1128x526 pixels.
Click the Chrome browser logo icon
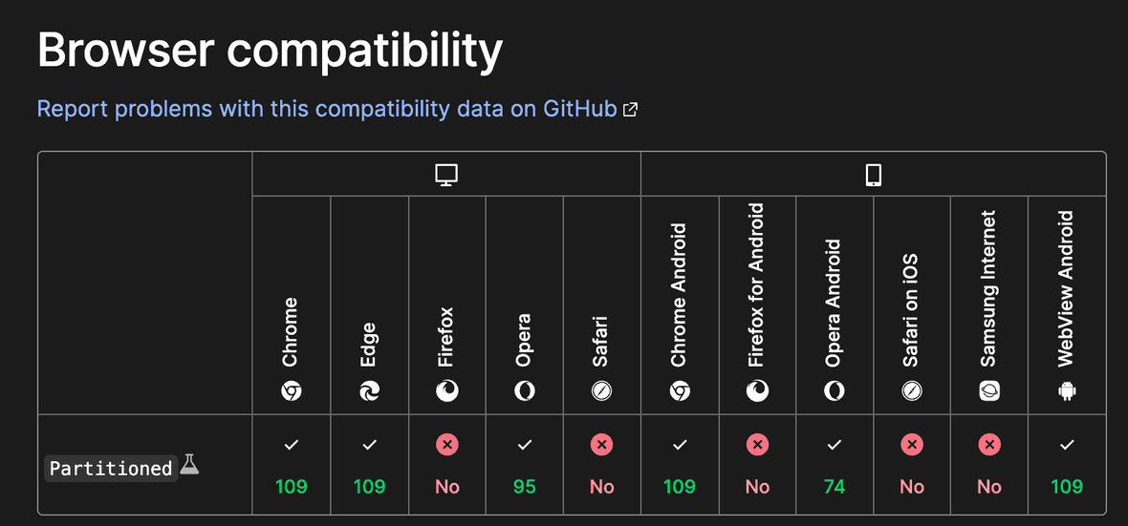[292, 390]
